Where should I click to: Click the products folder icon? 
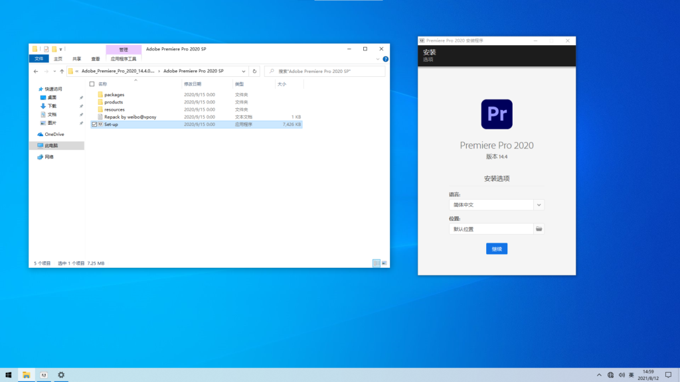tap(100, 101)
